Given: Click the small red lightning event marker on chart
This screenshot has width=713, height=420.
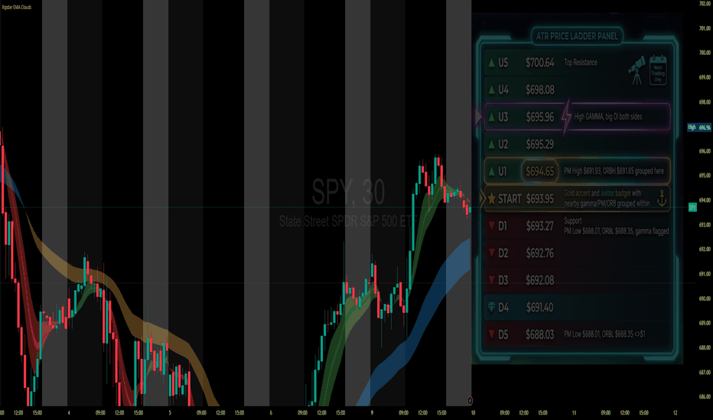Looking at the screenshot, I should tap(470, 400).
